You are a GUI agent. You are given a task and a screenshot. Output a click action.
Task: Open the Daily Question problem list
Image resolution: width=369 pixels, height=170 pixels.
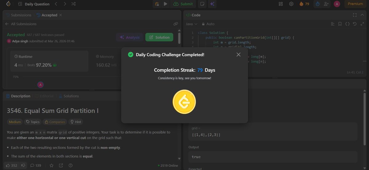[34, 4]
